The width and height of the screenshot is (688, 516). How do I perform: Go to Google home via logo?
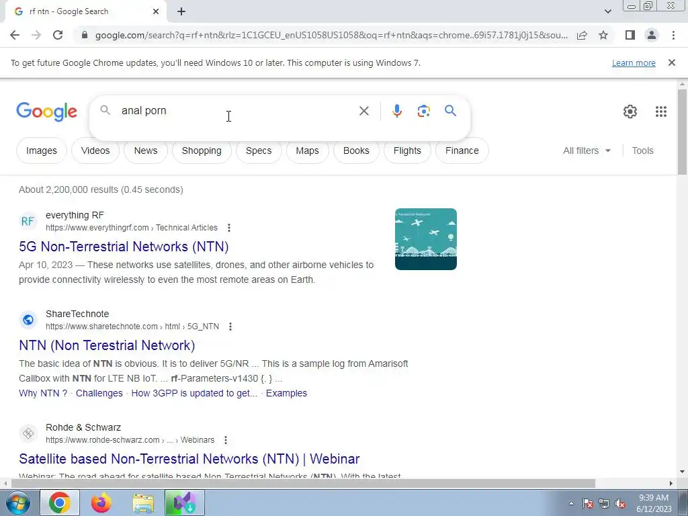coord(46,112)
